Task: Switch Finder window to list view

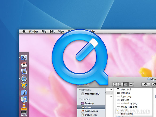Action: tap(120, 85)
